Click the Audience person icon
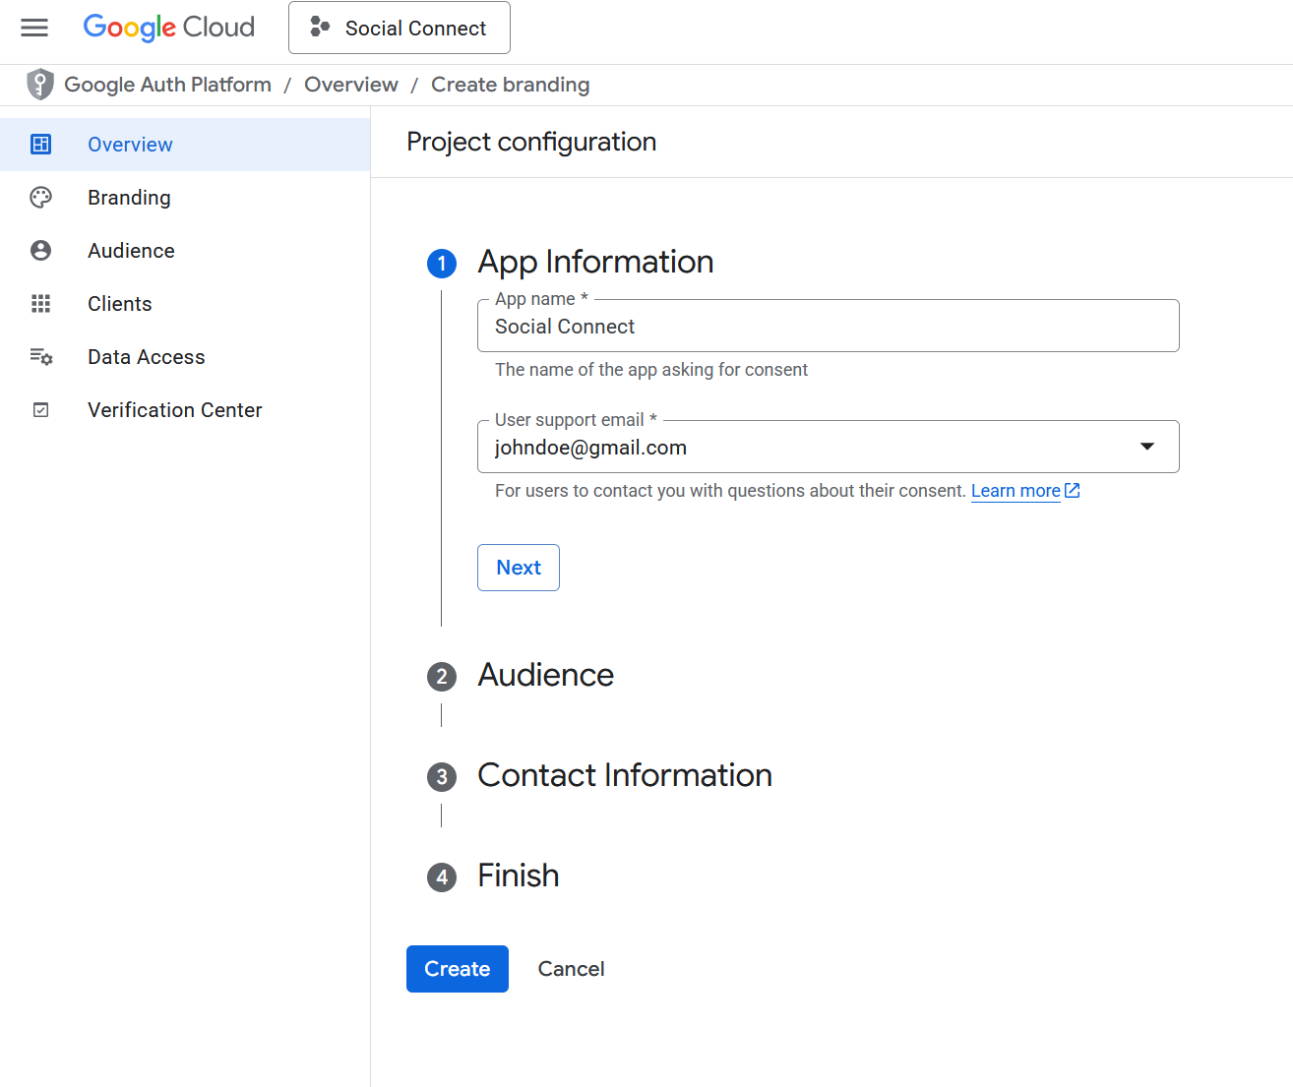This screenshot has width=1293, height=1087. pyautogui.click(x=40, y=251)
